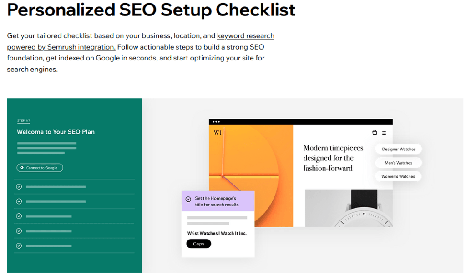Select the Designer Watches pill
Viewport: 466px width, 280px height.
399,149
